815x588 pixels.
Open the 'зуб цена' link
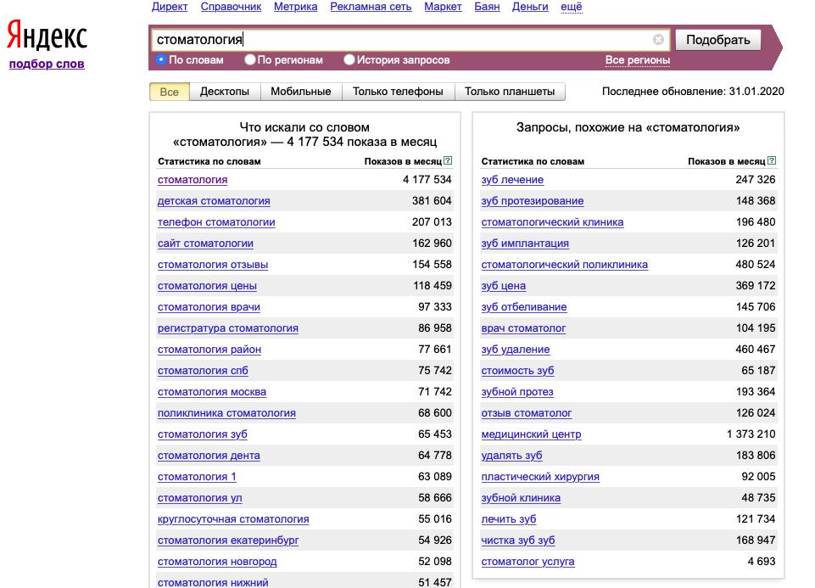point(503,287)
